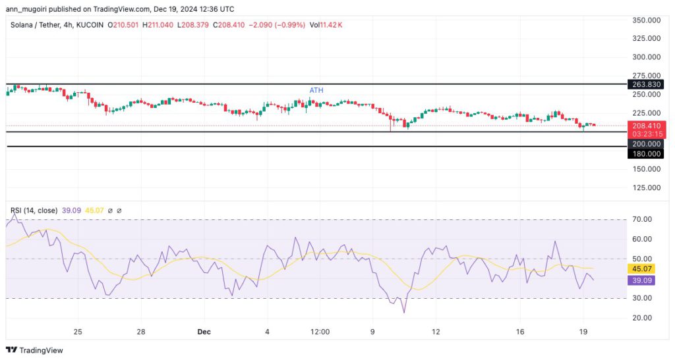Click the RSI (14, close) indicator label
Viewport: 675px width, 360px height.
click(34, 211)
